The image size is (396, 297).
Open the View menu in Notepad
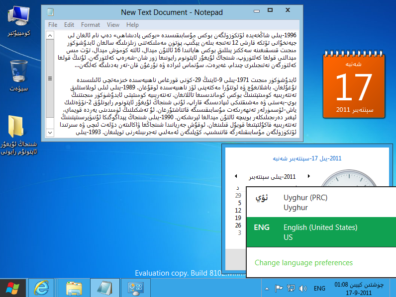(113, 25)
